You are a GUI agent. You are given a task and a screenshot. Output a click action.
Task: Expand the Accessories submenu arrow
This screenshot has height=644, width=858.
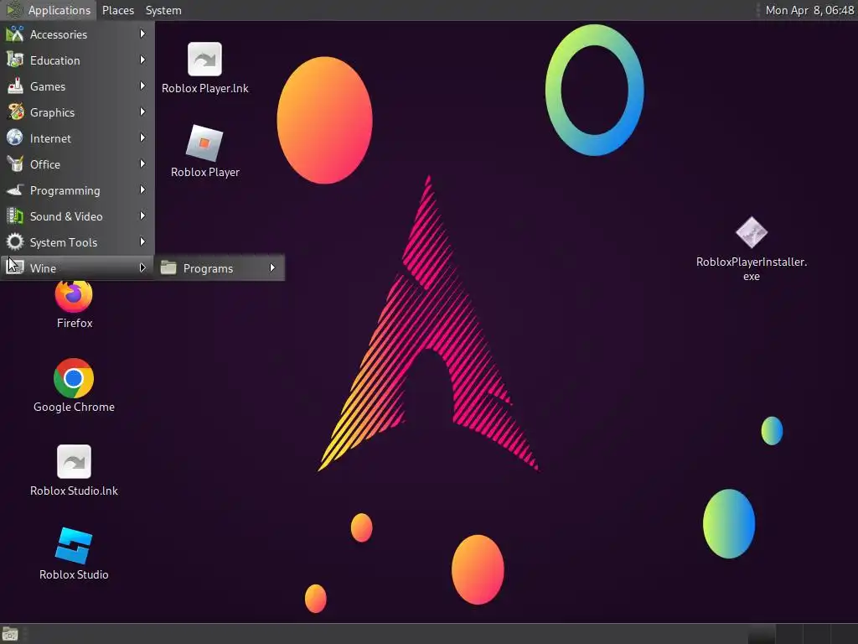click(x=142, y=34)
